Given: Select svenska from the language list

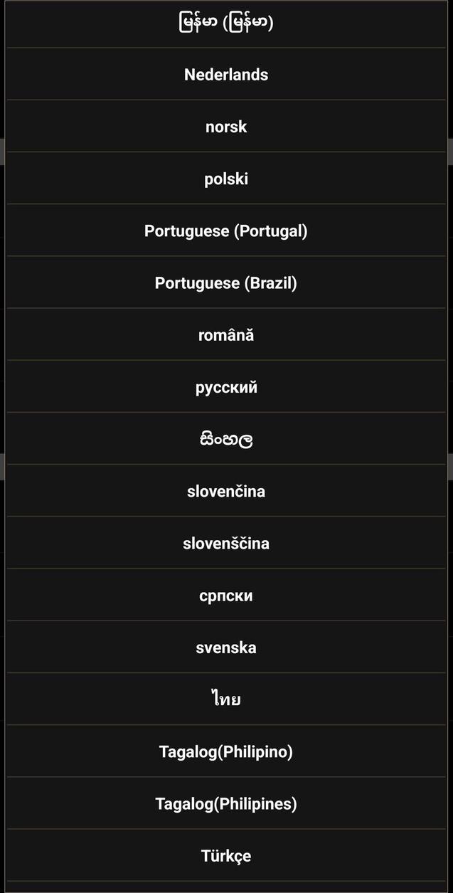Looking at the screenshot, I should pos(226,647).
